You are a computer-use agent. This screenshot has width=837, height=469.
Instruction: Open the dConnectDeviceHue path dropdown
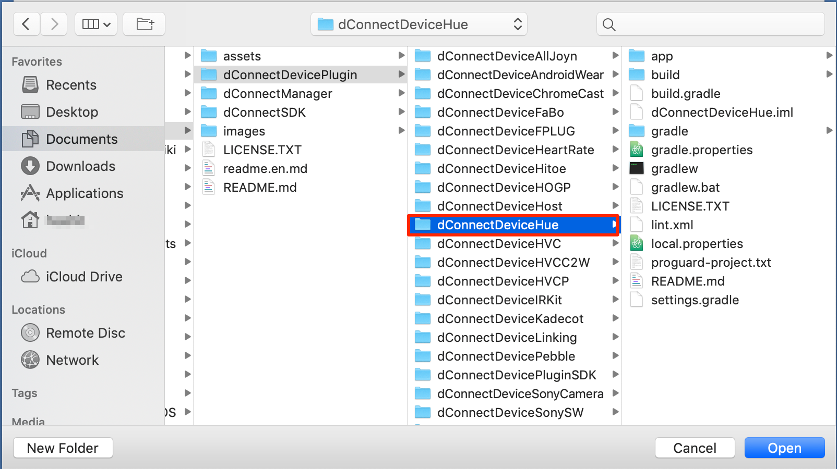(x=418, y=24)
